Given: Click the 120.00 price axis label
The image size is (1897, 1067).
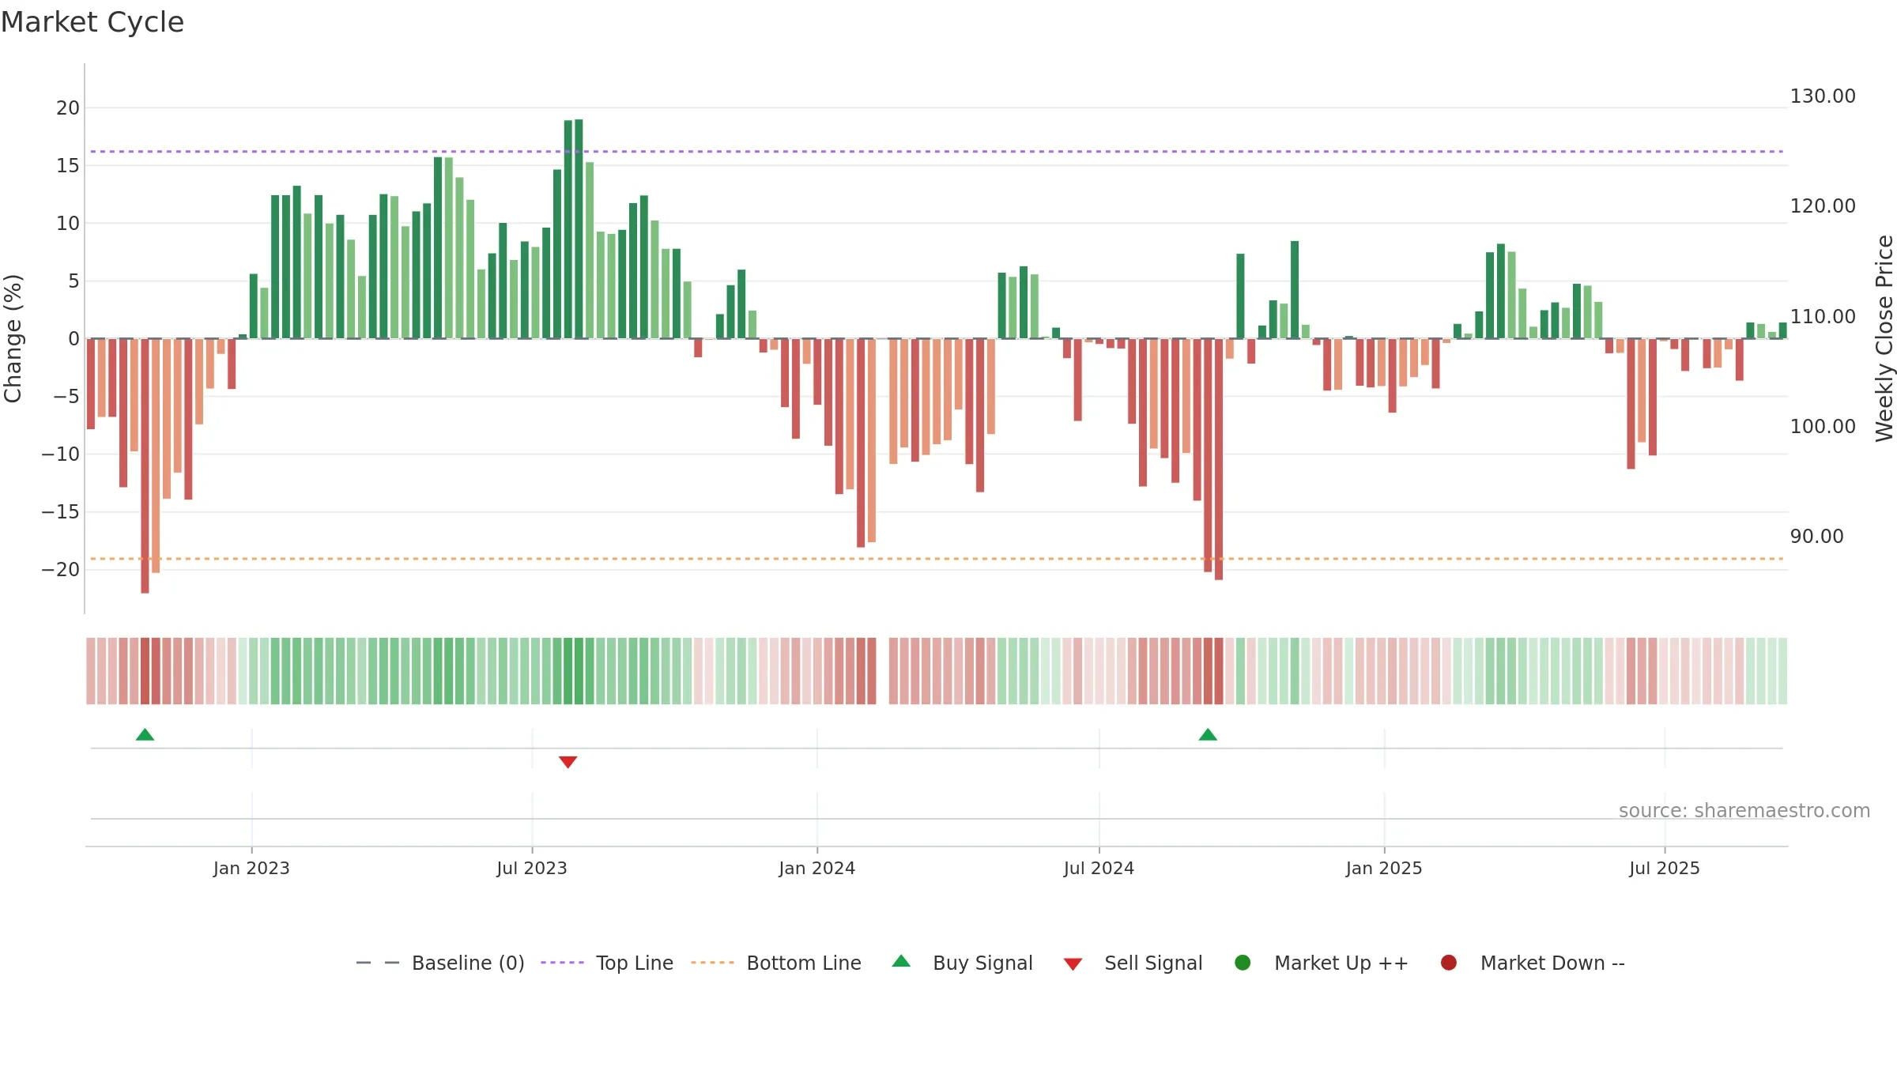Looking at the screenshot, I should [1823, 206].
